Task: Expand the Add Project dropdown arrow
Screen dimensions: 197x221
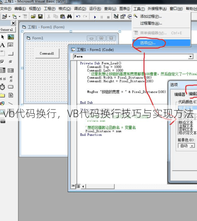Action: click(x=10, y=16)
